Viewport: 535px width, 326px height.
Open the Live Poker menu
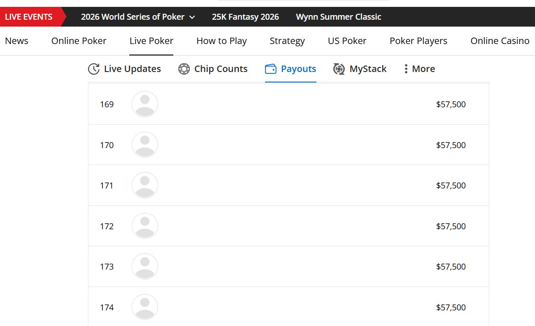click(x=151, y=41)
